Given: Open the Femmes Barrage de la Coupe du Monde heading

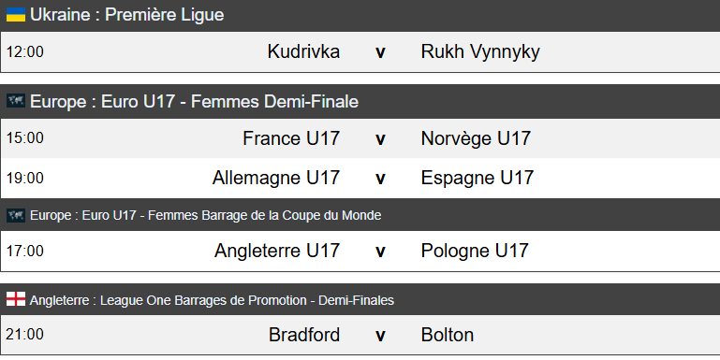Looking at the screenshot, I should 205,215.
